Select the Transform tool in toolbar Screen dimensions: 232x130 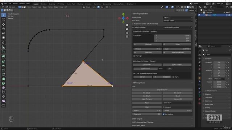pos(4,38)
